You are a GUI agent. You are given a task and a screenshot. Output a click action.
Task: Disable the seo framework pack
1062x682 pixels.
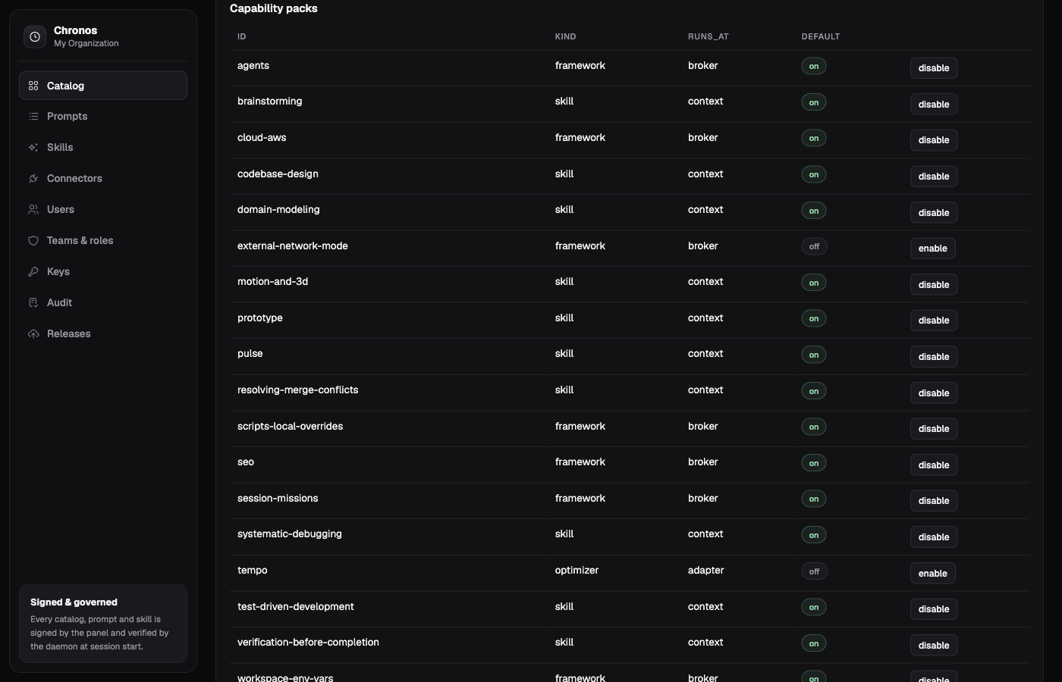(x=934, y=465)
